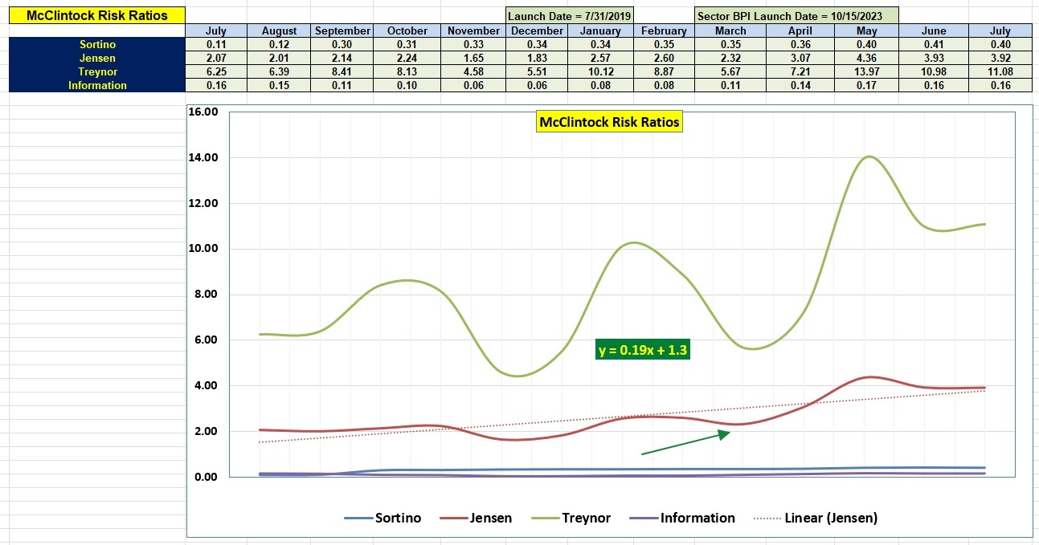This screenshot has height=545, width=1039.
Task: Select the Sortino row label in table
Action: 97,44
